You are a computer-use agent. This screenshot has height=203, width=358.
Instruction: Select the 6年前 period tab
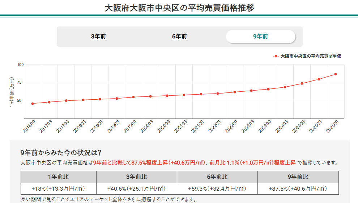(x=179, y=36)
